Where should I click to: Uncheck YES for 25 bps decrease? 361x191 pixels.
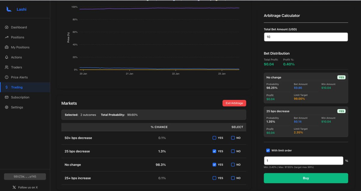(x=214, y=151)
